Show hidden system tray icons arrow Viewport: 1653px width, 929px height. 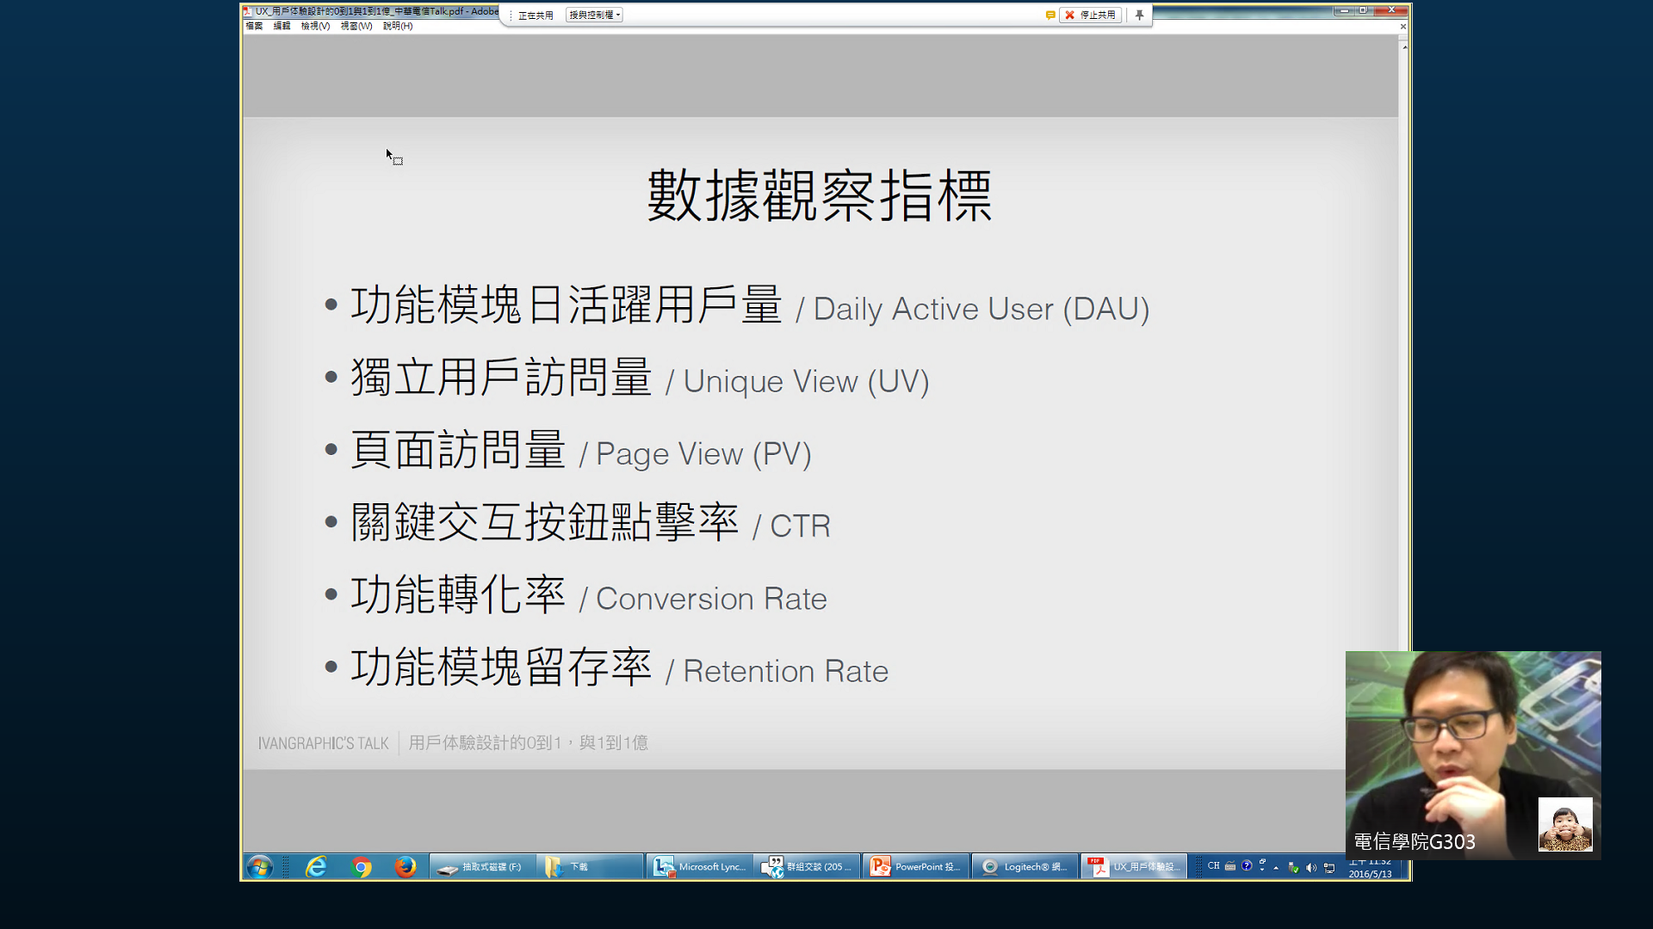tap(1276, 867)
